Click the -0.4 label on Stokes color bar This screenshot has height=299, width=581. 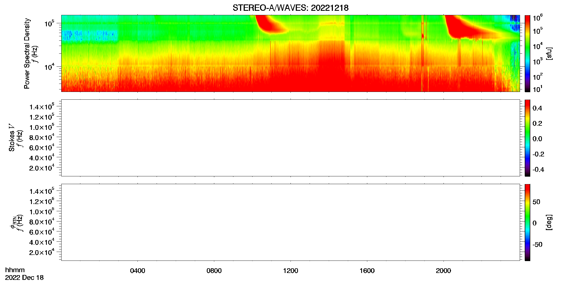point(538,169)
